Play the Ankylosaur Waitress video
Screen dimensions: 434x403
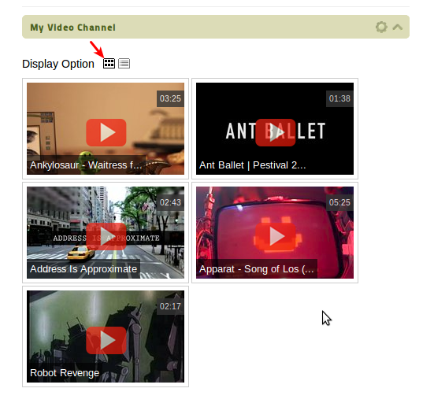click(x=106, y=132)
